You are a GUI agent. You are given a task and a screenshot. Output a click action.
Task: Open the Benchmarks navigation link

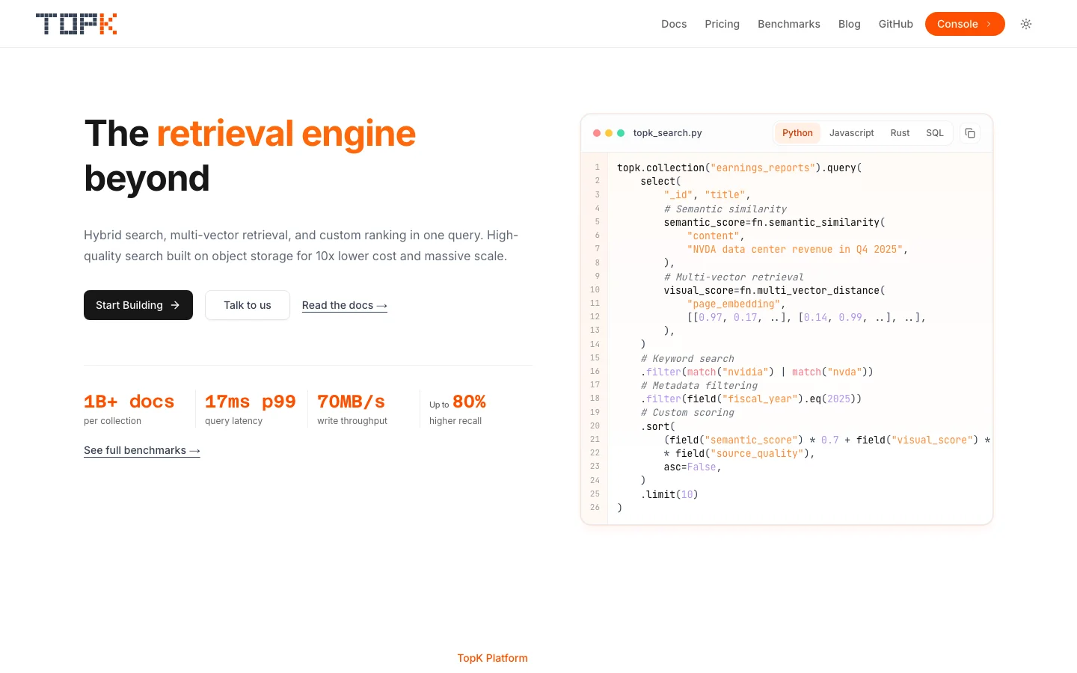[x=789, y=24]
